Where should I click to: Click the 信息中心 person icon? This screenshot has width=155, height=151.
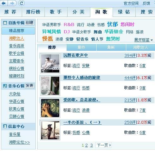tap(5, 126)
